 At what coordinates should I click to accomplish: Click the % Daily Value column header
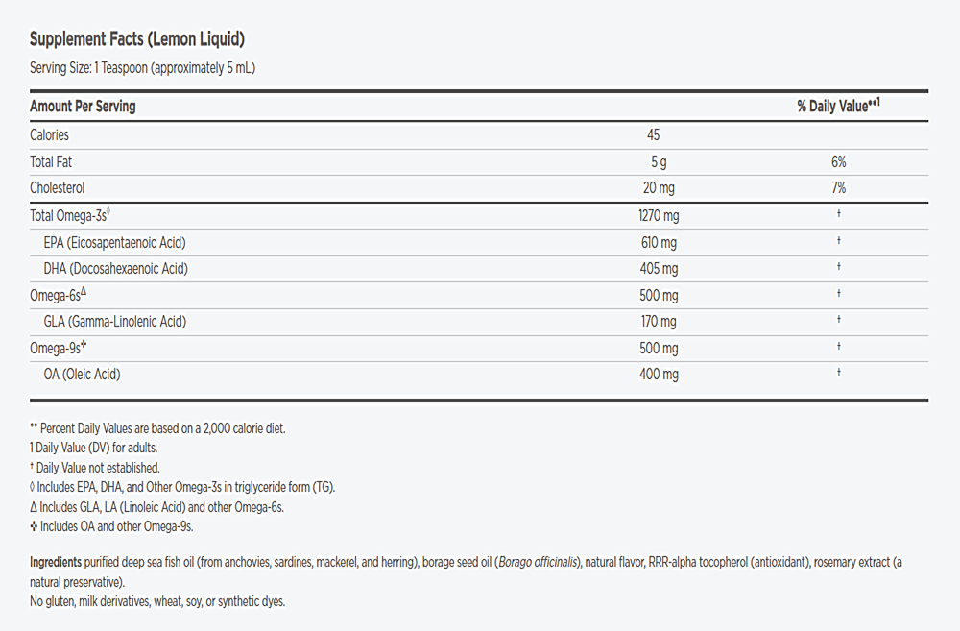click(838, 107)
